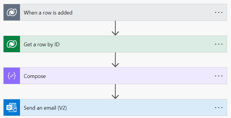Click the Compose title text
231x118 pixels.
click(x=35, y=76)
